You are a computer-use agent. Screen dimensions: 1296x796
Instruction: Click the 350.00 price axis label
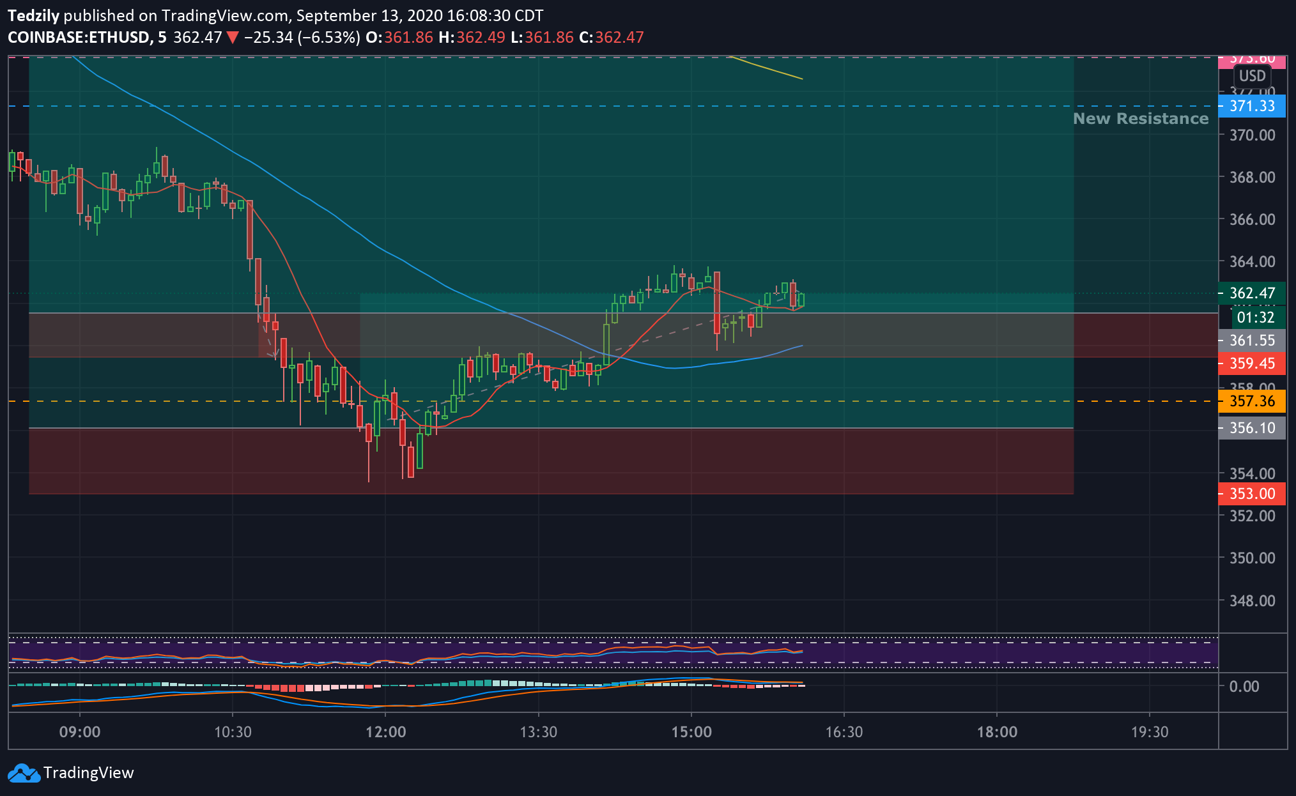click(x=1252, y=558)
